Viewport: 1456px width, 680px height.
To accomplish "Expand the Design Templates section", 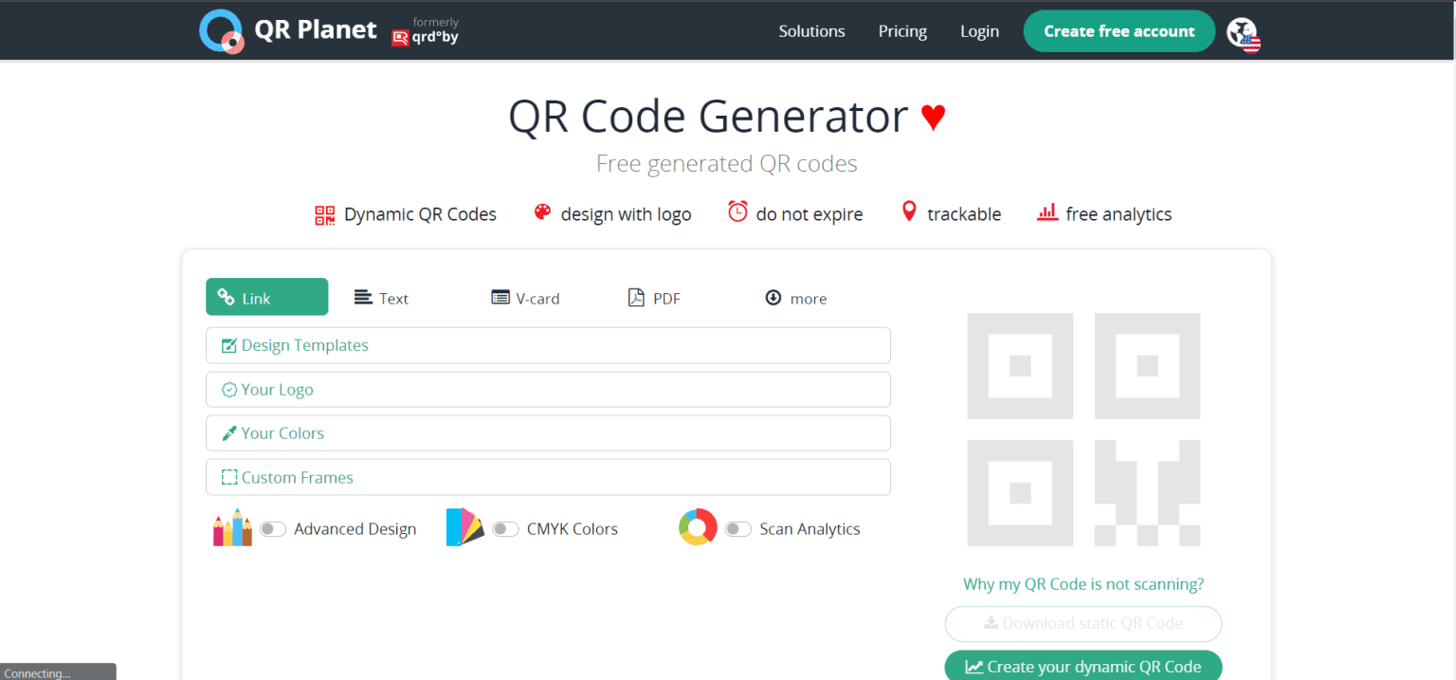I will [548, 345].
